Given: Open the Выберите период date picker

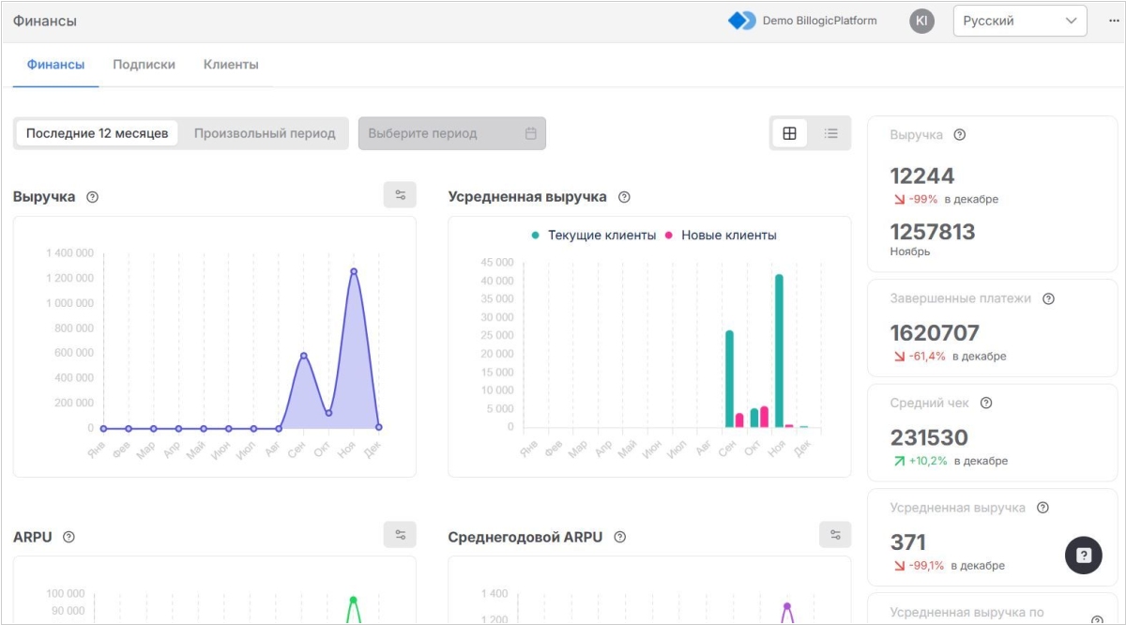Looking at the screenshot, I should tap(451, 133).
